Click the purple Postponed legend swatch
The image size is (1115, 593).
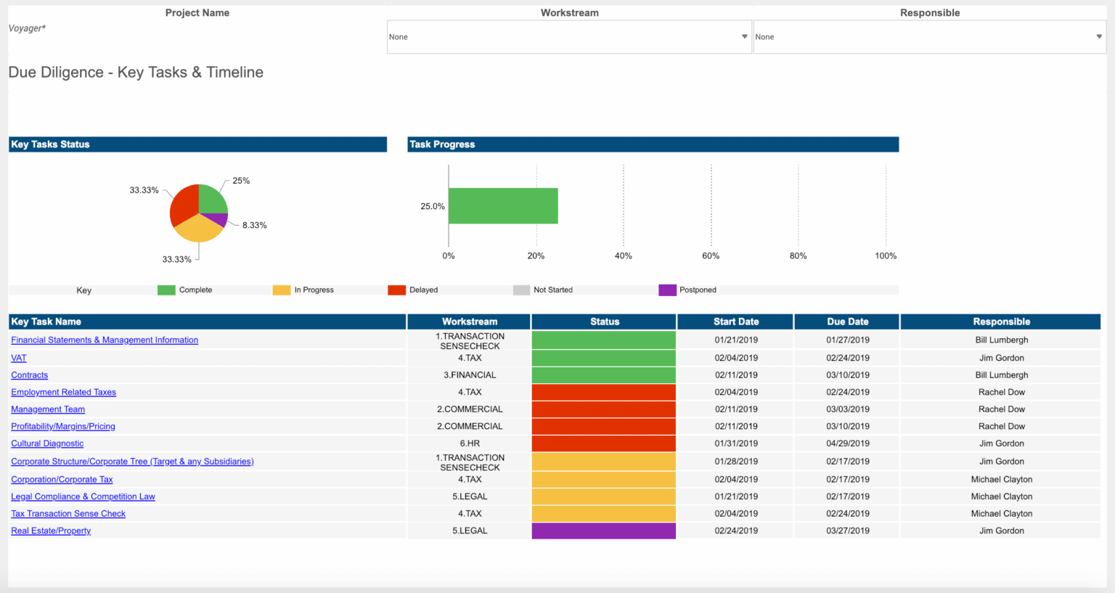[667, 290]
